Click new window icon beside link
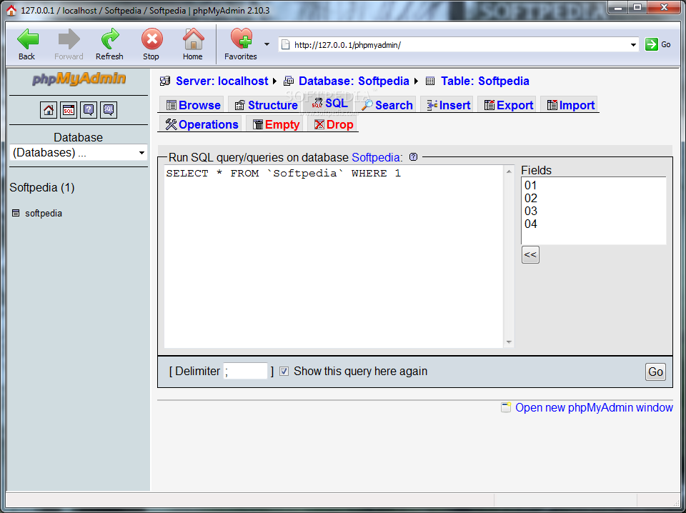This screenshot has height=513, width=686. tap(506, 407)
